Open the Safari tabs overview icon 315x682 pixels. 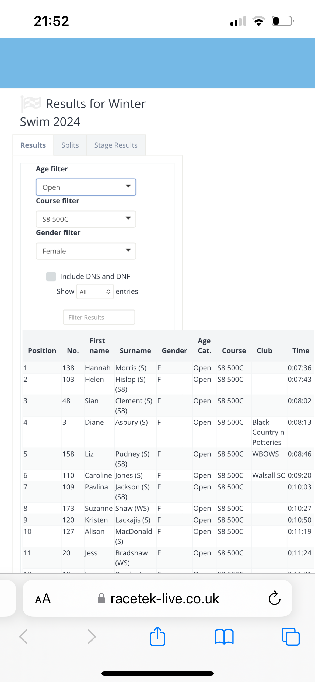290,637
